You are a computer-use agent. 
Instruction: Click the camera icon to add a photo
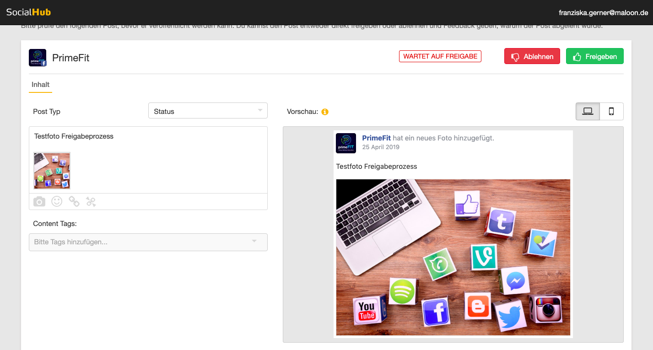pyautogui.click(x=39, y=201)
